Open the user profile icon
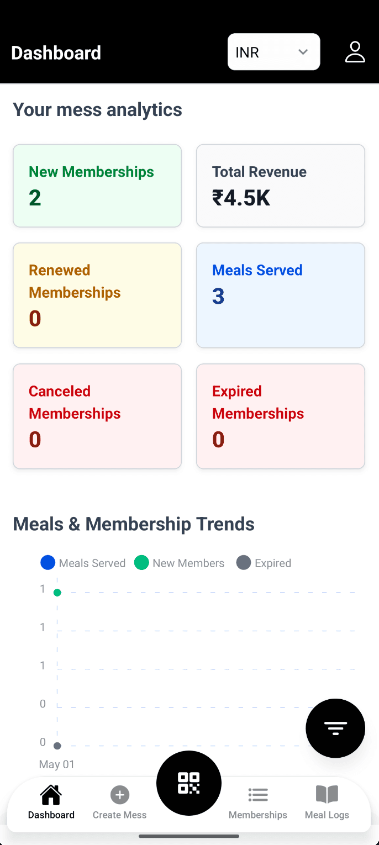This screenshot has width=379, height=845. [x=355, y=52]
